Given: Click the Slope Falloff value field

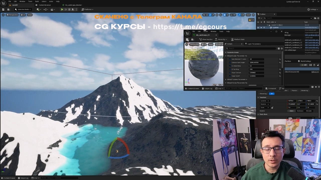Looking at the screenshot, I should (256, 76).
